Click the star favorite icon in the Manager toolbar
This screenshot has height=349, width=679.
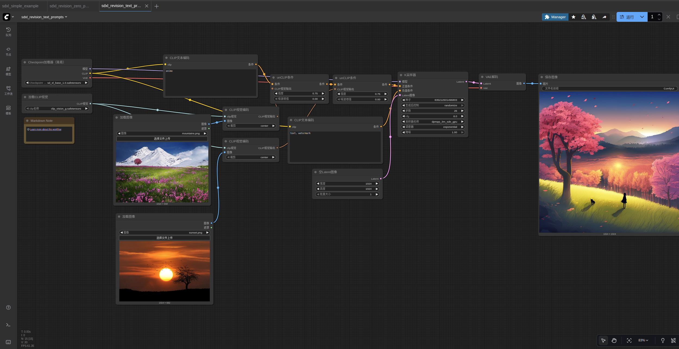point(573,17)
